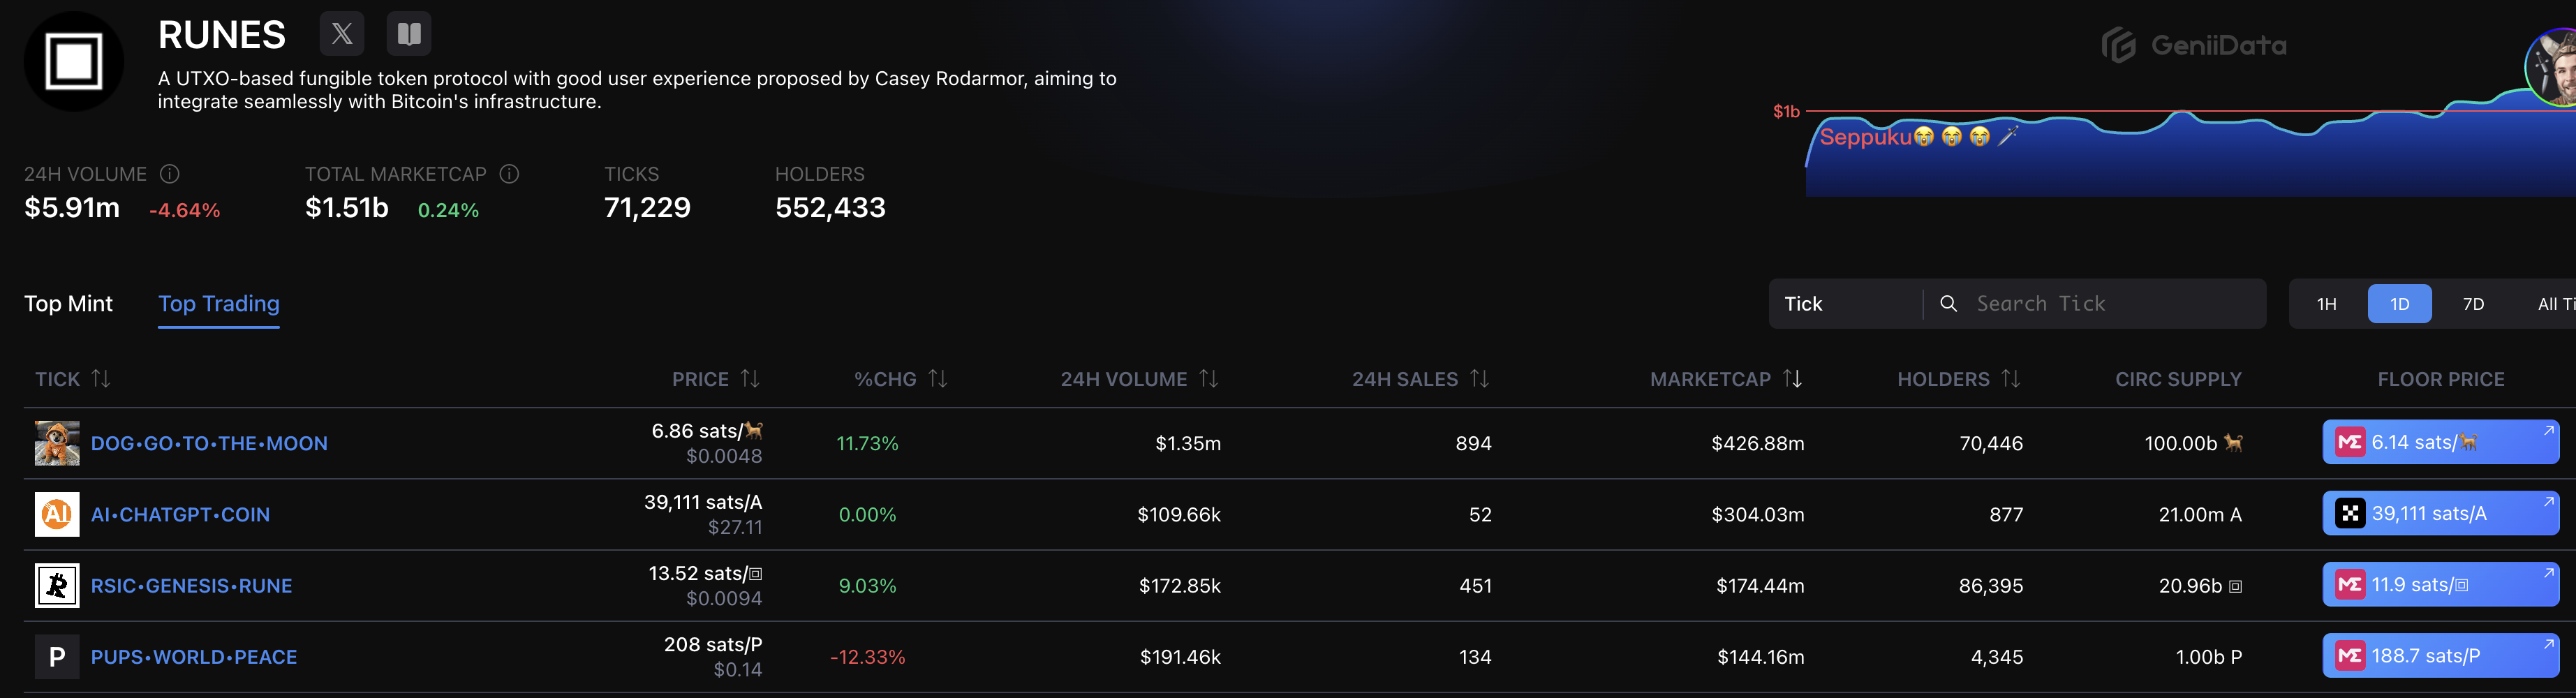Open the Tick search type dropdown

coord(1844,304)
